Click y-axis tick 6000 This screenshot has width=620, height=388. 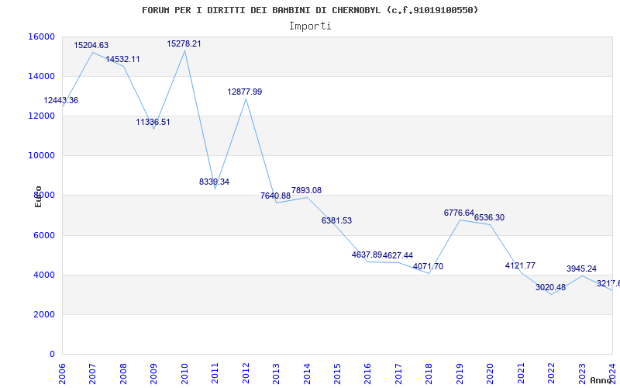pos(43,236)
